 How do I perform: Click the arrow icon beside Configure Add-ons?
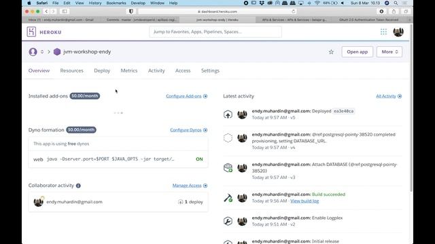click(205, 96)
